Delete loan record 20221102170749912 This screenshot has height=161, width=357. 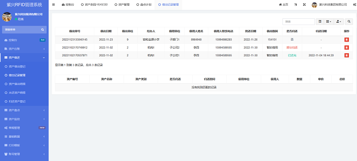point(347,47)
